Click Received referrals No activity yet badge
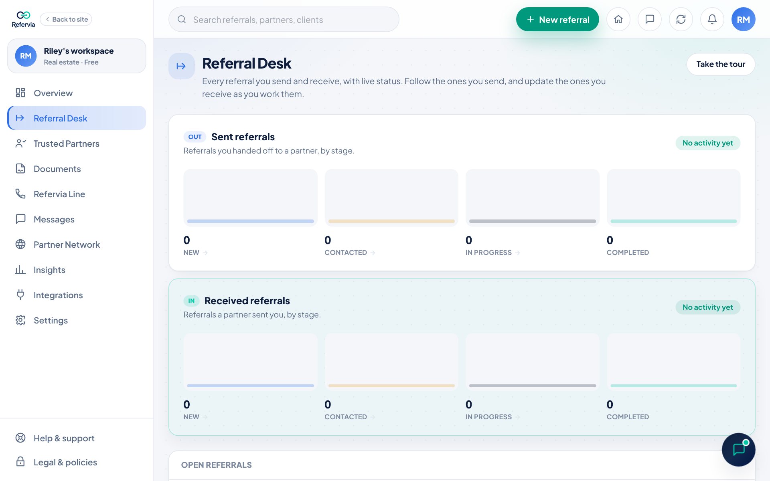The width and height of the screenshot is (770, 481). 708,307
